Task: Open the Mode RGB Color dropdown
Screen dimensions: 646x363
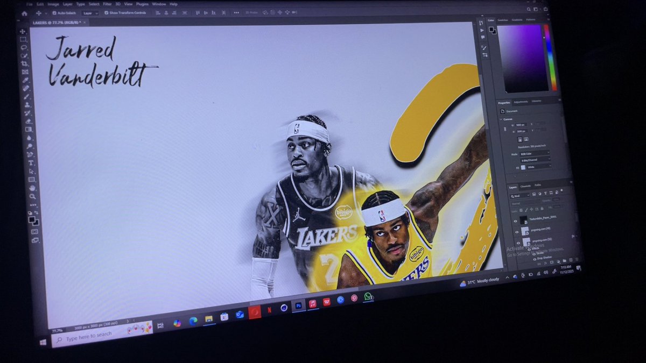Action: point(535,154)
